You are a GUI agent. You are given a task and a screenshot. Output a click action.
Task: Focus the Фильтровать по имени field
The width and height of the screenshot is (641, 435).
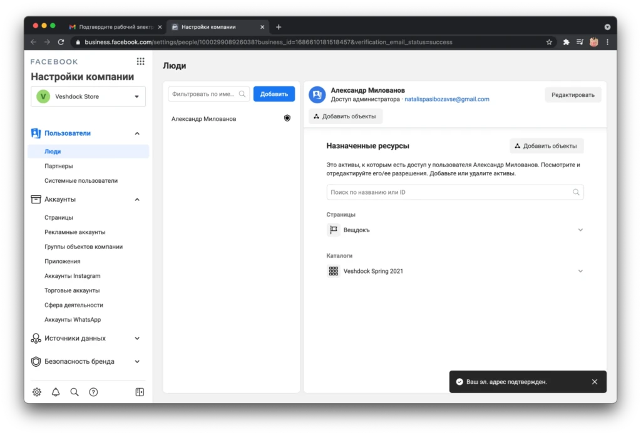pyautogui.click(x=208, y=94)
